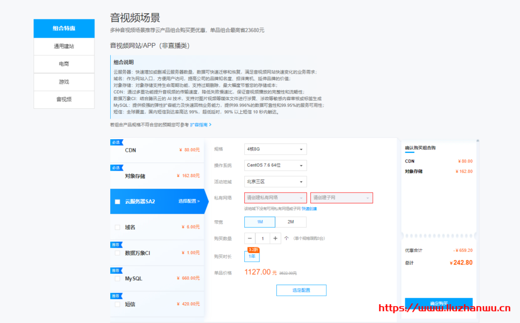Open the 扩容指南 link
Viewport: 520px width, 323px height.
(200, 124)
